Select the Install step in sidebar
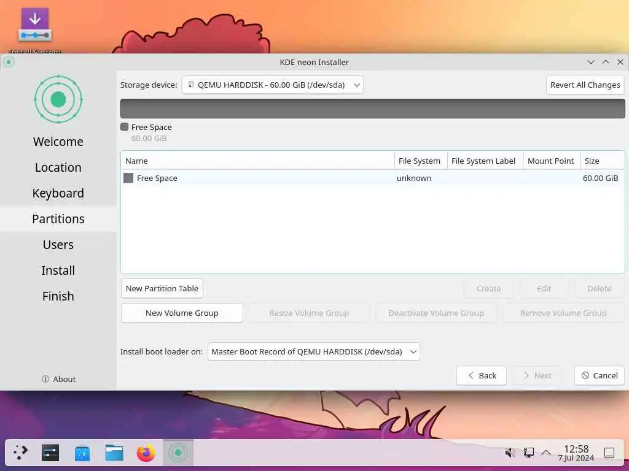The height and width of the screenshot is (471, 629). coord(58,270)
